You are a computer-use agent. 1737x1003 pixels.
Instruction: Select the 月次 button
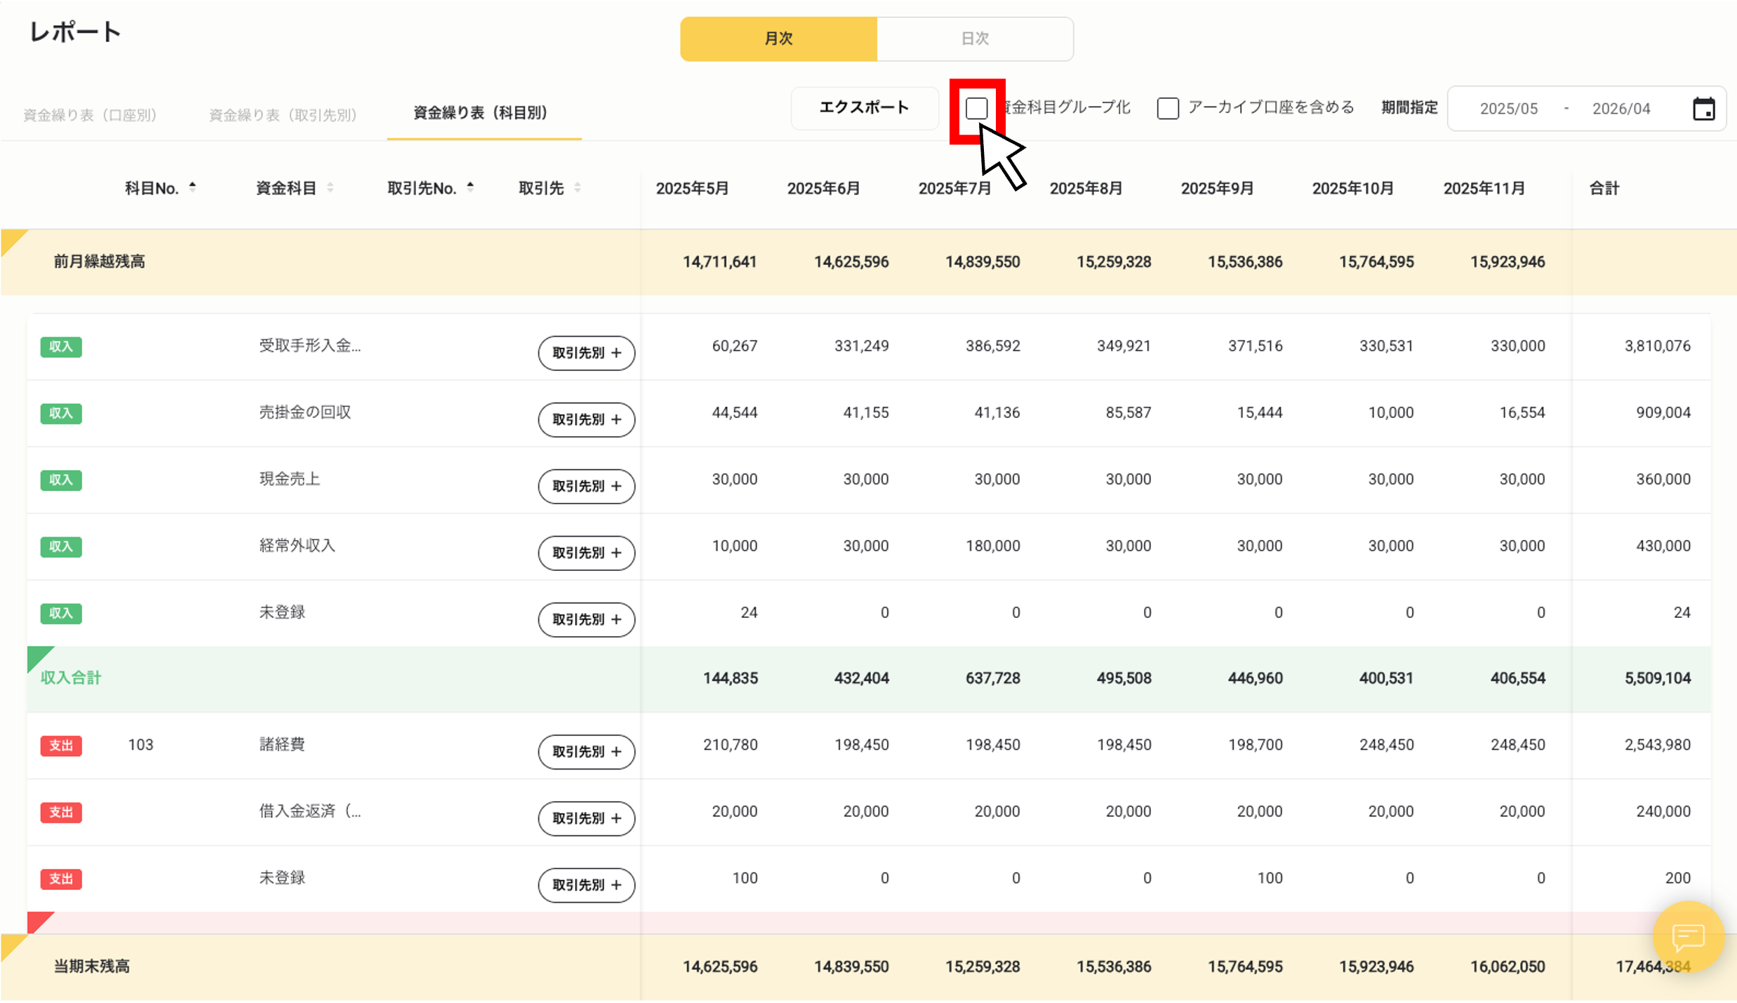[x=778, y=39]
